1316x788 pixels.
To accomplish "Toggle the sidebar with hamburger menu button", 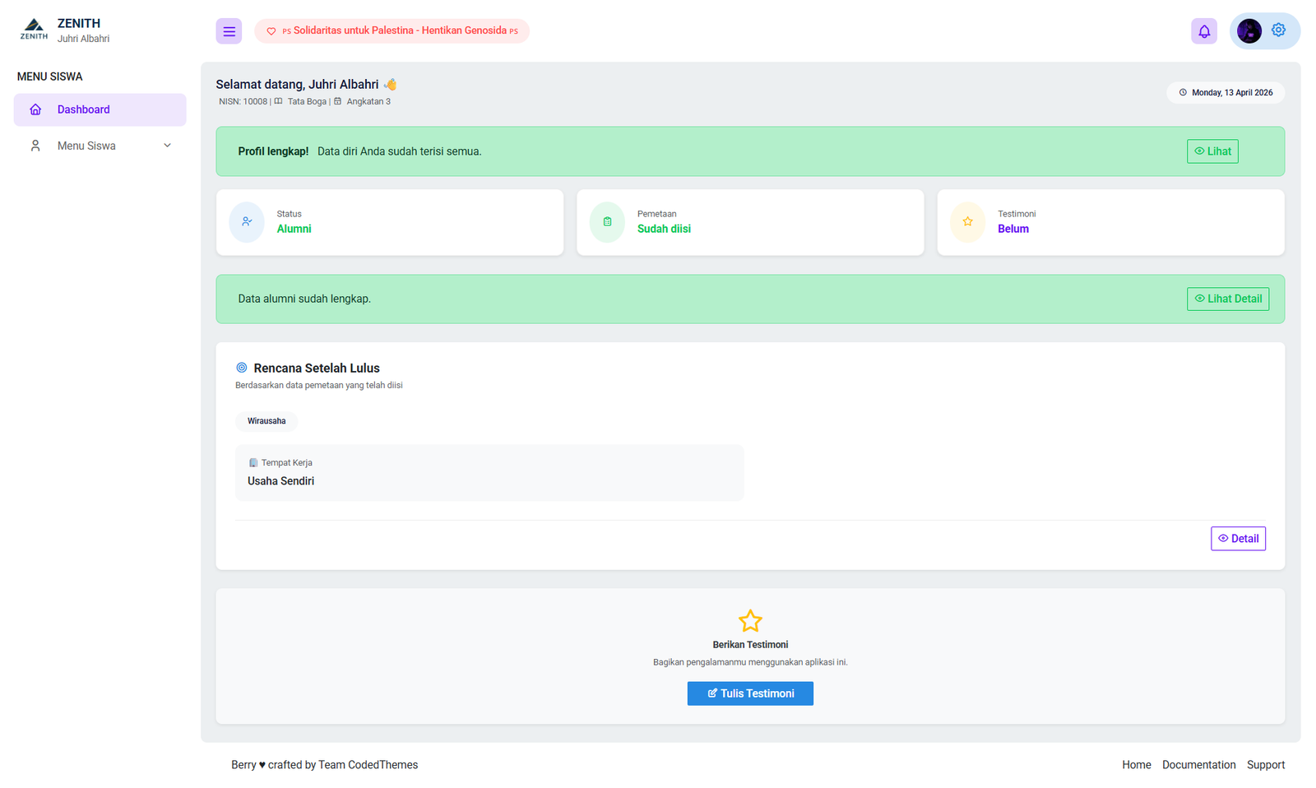I will click(229, 31).
